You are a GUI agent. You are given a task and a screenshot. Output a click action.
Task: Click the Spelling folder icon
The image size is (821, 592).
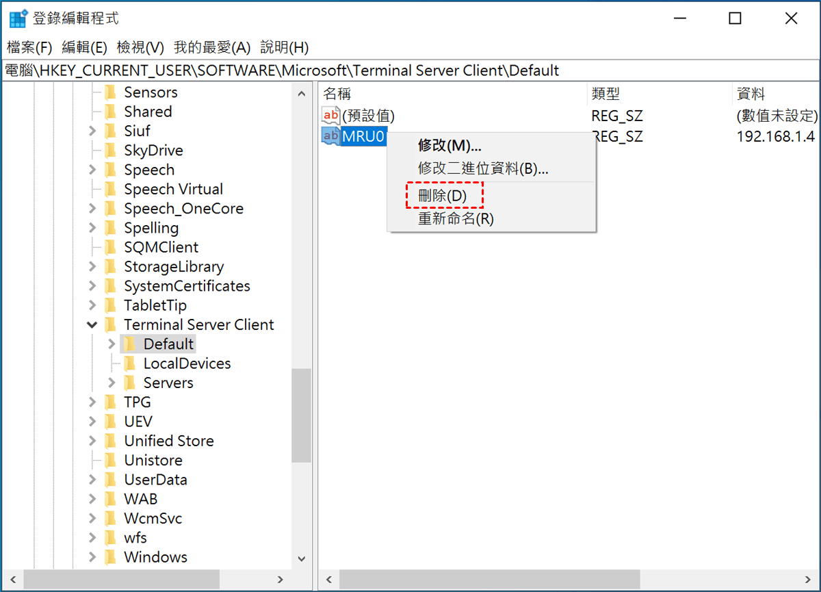coord(110,228)
